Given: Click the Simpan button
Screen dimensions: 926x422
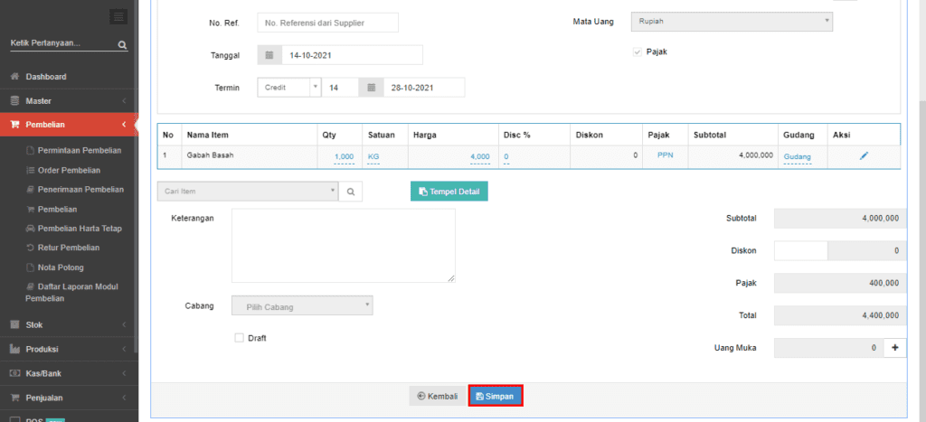Looking at the screenshot, I should (x=496, y=396).
